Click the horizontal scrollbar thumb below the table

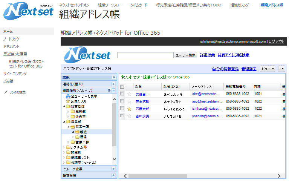point(157,176)
